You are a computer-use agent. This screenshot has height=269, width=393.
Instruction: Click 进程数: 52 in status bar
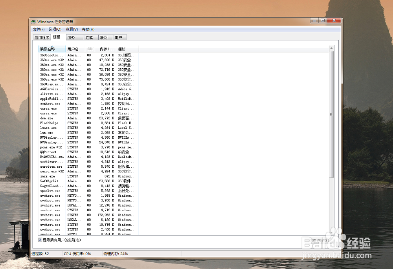click(x=40, y=254)
